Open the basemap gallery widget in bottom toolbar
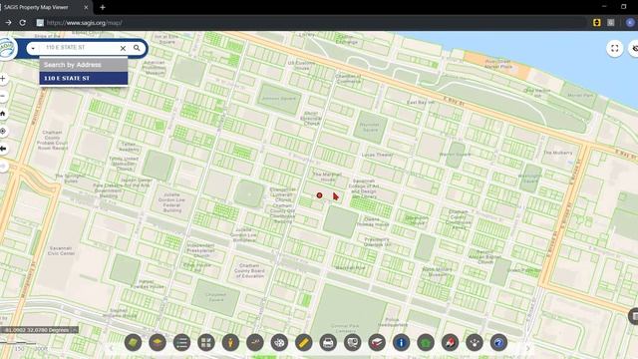The height and width of the screenshot is (359, 638). [133, 343]
